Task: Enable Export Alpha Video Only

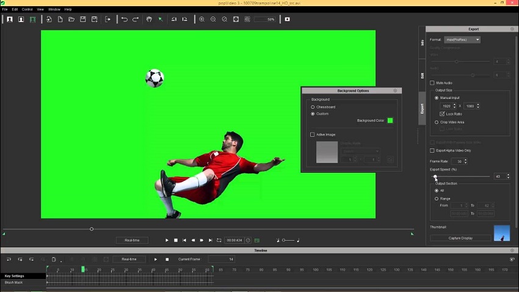Action: point(432,151)
